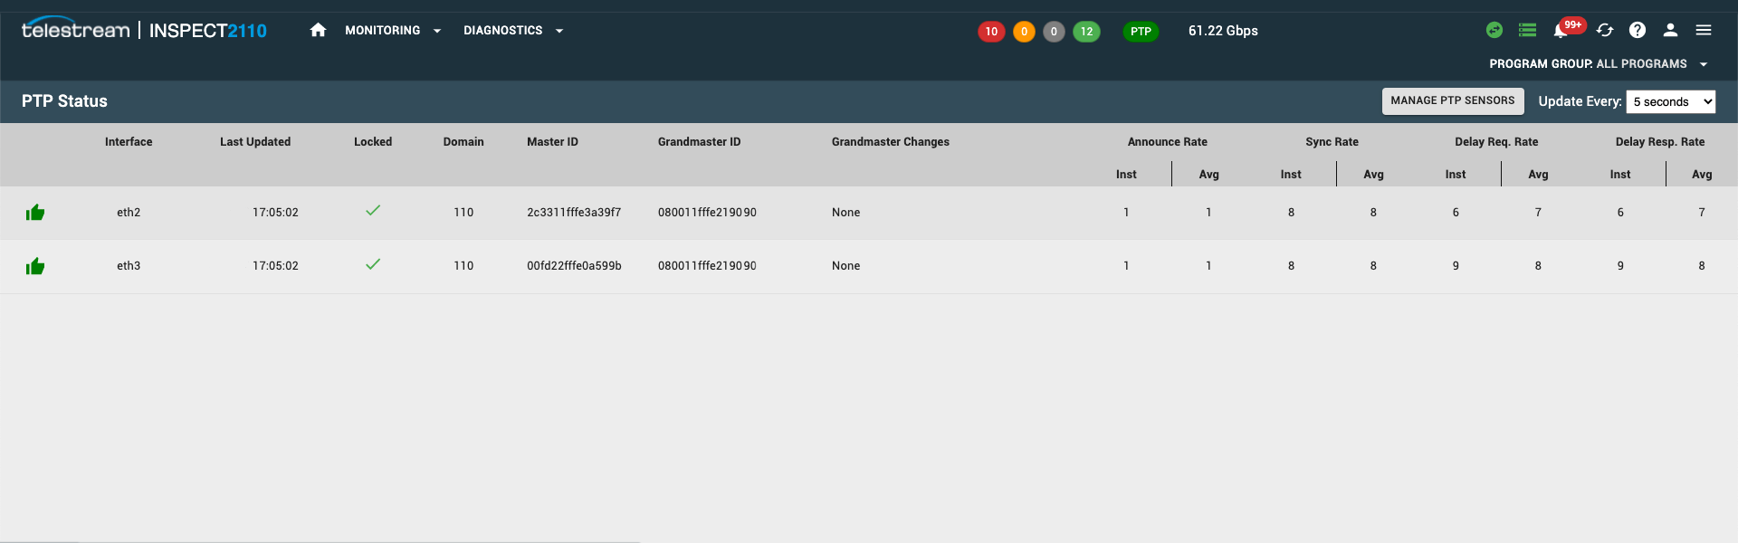
Task: Click eth3 Grandmaster Changes None
Action: [845, 266]
